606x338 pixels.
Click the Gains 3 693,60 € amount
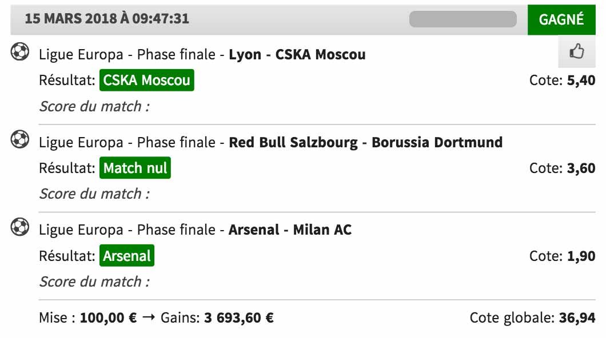tap(239, 318)
